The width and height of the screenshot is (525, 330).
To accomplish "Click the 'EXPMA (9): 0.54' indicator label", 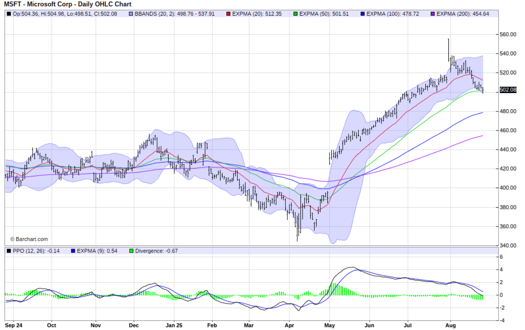I will point(98,251).
